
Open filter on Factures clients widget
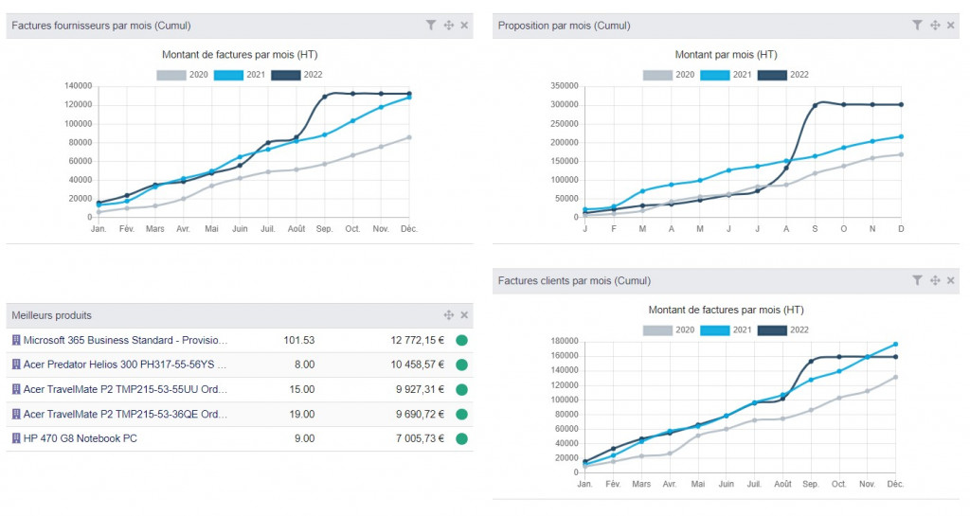pos(917,280)
